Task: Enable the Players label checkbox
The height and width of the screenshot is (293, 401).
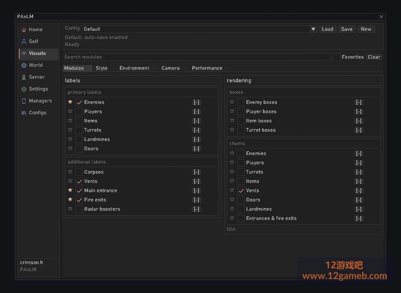Action: coord(79,112)
